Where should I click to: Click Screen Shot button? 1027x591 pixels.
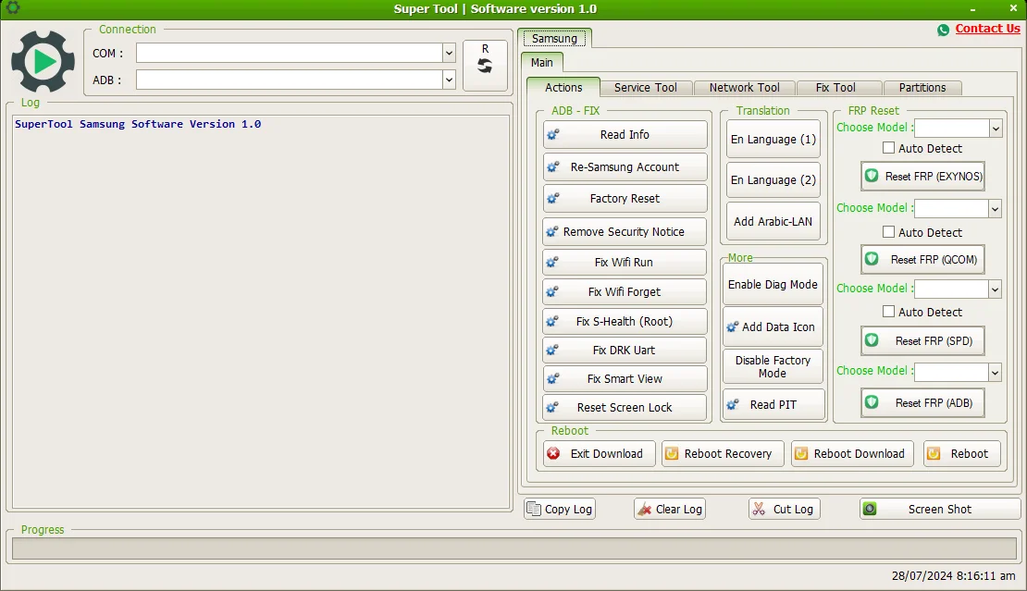pyautogui.click(x=940, y=509)
